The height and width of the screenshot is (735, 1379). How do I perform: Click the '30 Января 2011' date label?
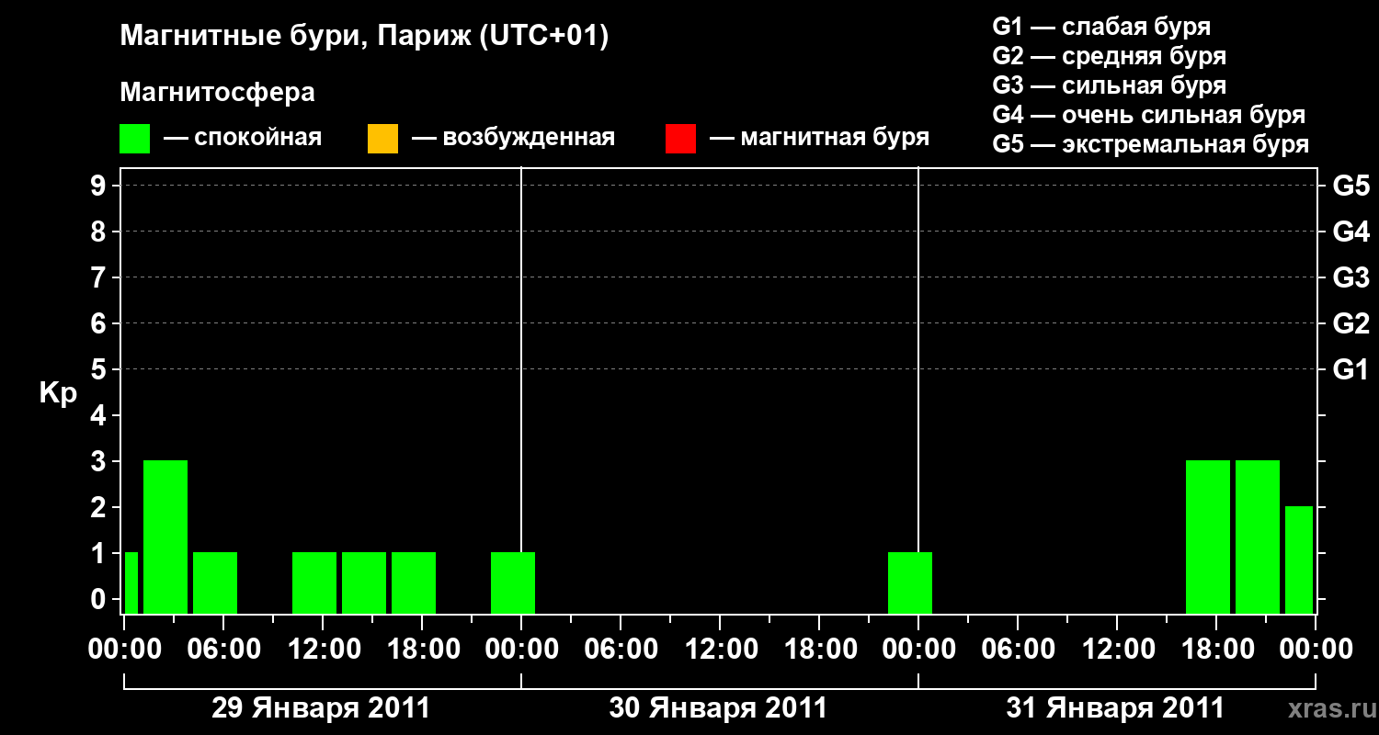pos(718,708)
